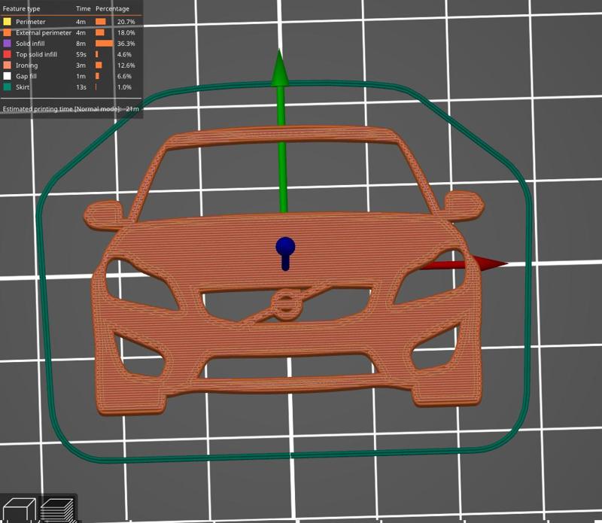Click the white Gap fill color swatch

click(7, 76)
